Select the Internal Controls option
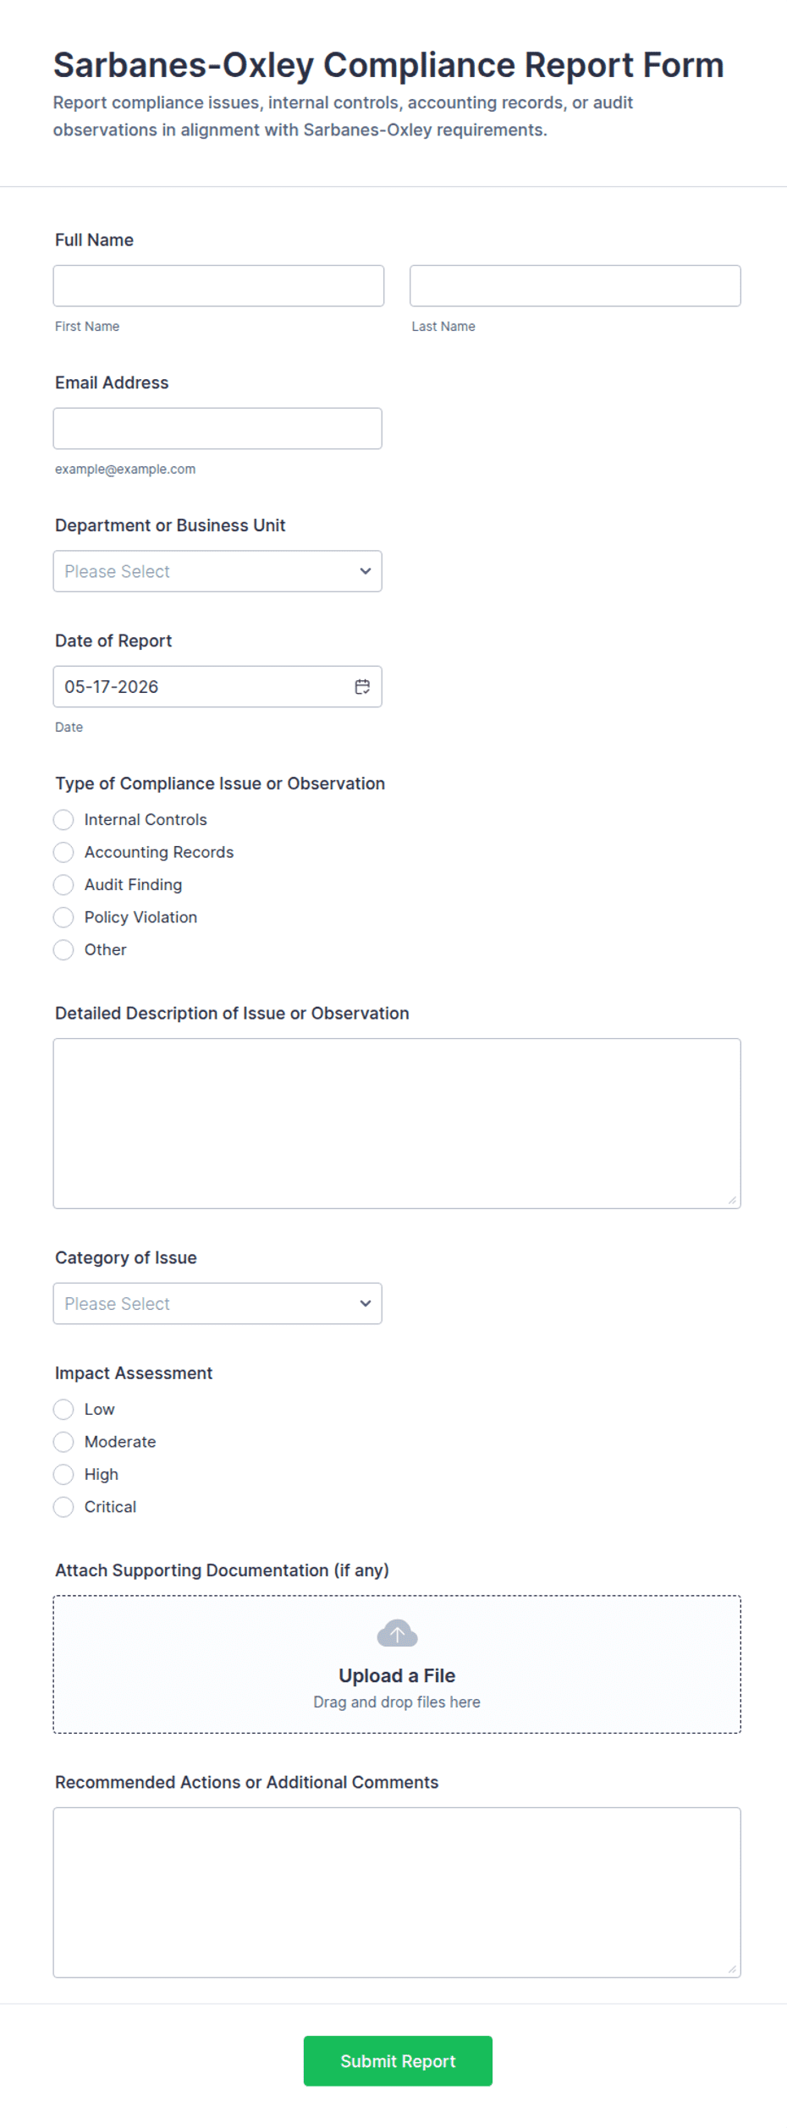 (x=63, y=820)
